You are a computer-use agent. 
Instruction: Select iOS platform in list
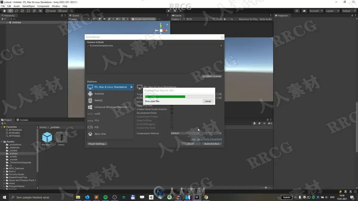[110, 127]
